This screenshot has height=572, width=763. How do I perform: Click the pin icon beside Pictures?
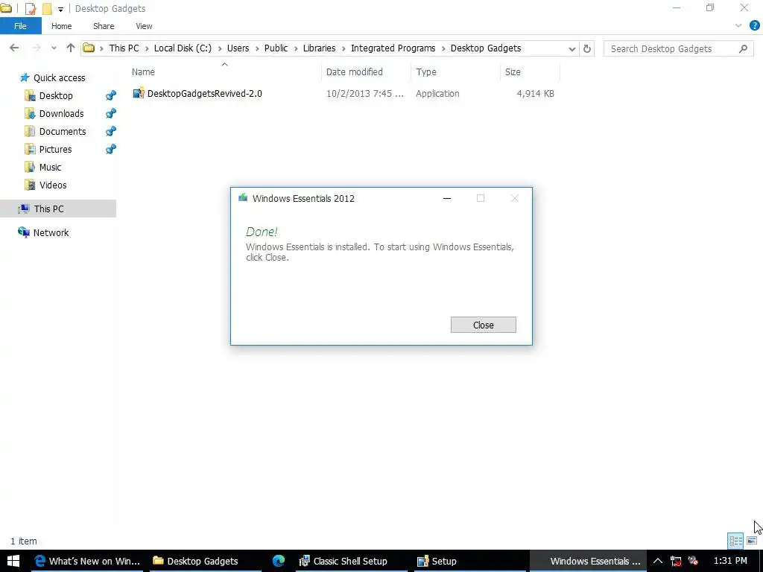[111, 149]
